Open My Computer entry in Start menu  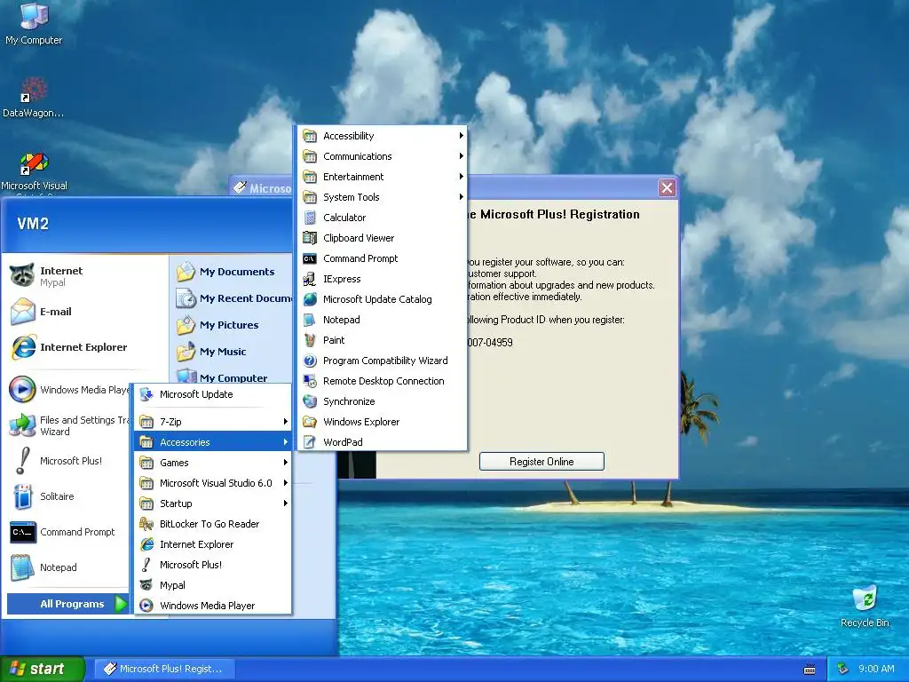[x=233, y=377]
